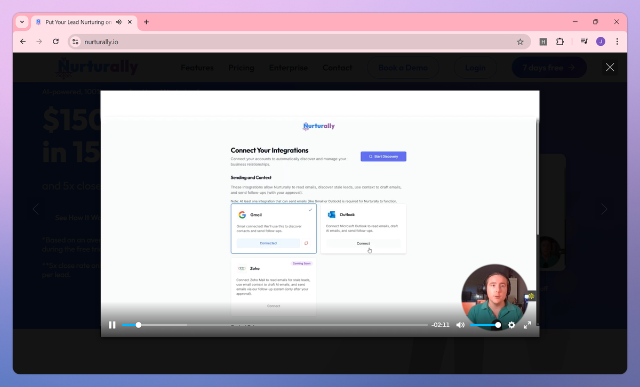Click the Gmail Google logo
Viewport: 640px width, 387px height.
coord(242,215)
